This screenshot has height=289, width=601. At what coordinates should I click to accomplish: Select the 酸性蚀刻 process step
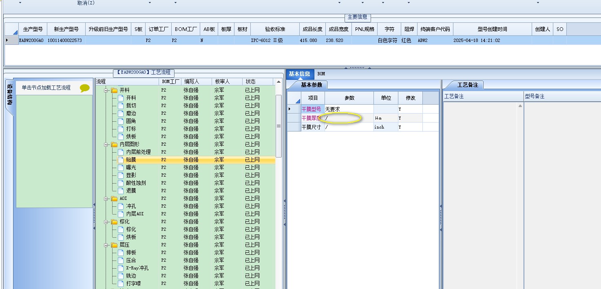click(x=136, y=183)
